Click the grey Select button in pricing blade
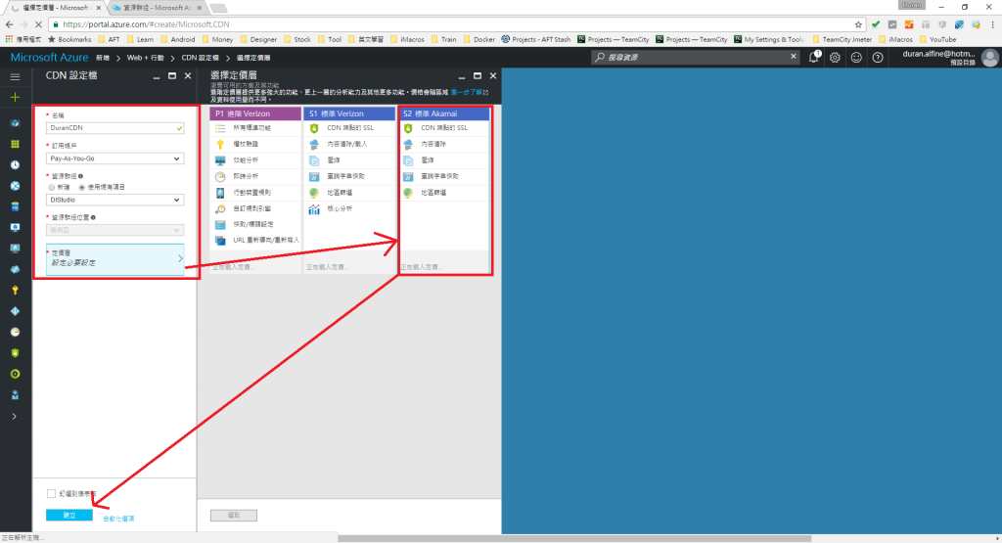Image resolution: width=1002 pixels, height=543 pixels. [234, 515]
